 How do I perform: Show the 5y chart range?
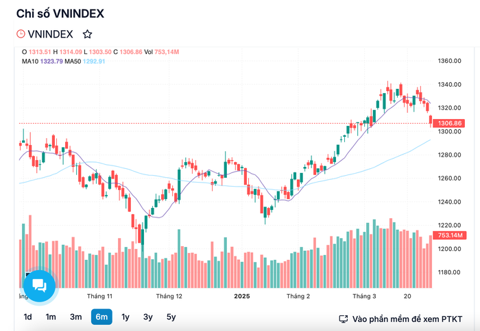click(x=171, y=317)
